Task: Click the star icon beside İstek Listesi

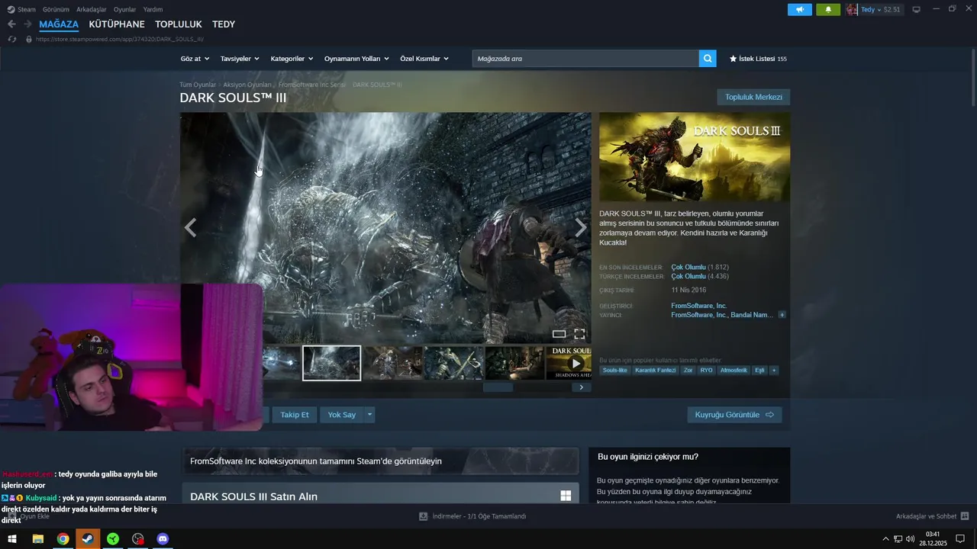Action: (733, 59)
